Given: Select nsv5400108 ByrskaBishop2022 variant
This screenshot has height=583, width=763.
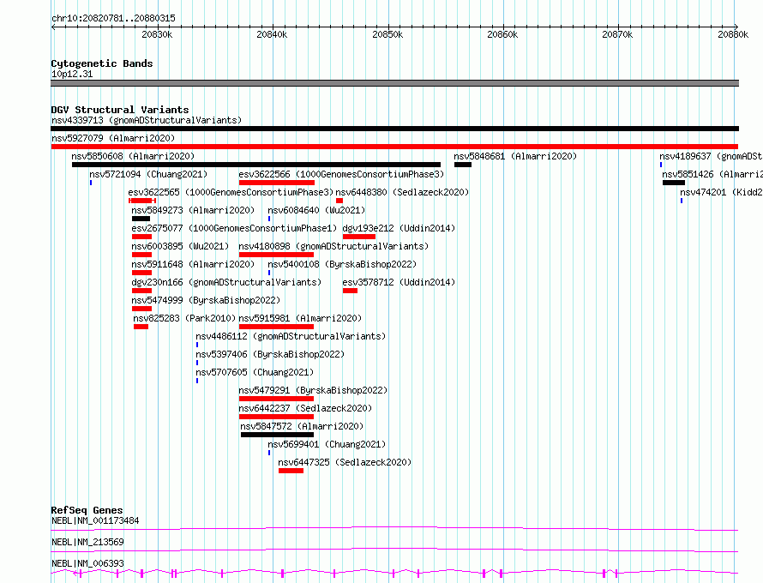Looking at the screenshot, I should [343, 264].
